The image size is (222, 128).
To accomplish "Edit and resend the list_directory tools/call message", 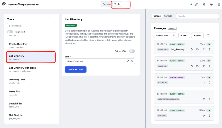I will click(198, 49).
